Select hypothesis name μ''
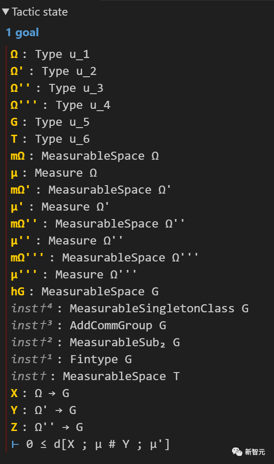 (x=21, y=241)
